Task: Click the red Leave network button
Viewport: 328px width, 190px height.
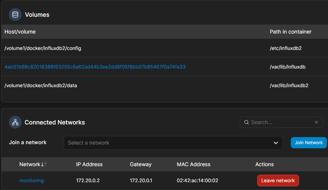Action: click(278, 180)
